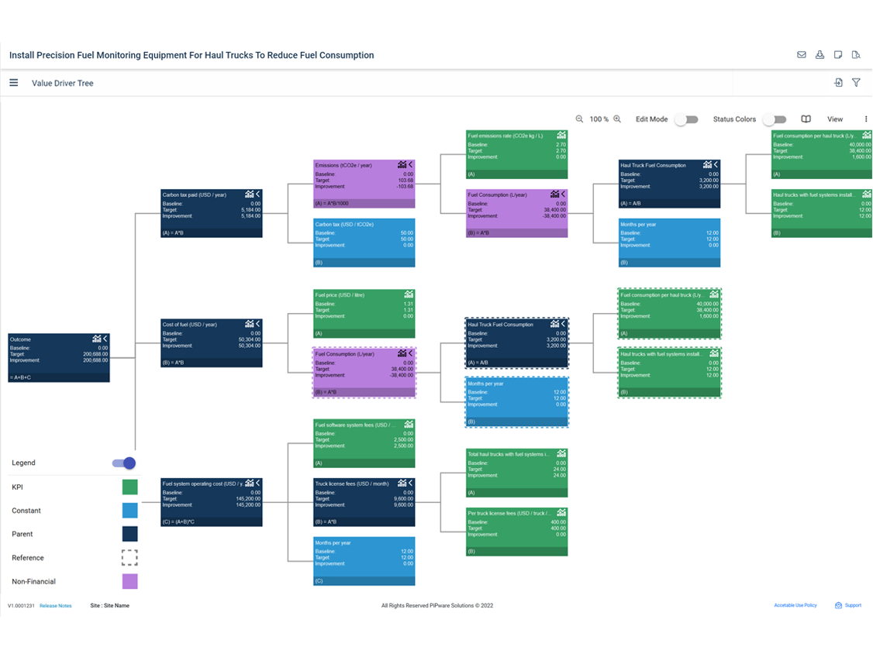Collapse the Carbon tax paid node chevron

(258, 194)
